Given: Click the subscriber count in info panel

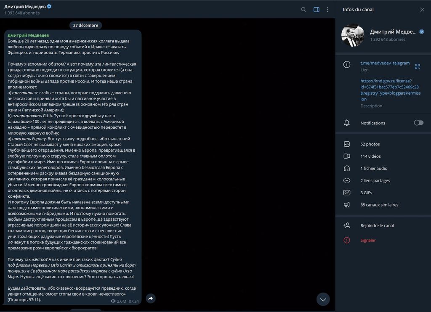Looking at the screenshot, I should point(388,40).
